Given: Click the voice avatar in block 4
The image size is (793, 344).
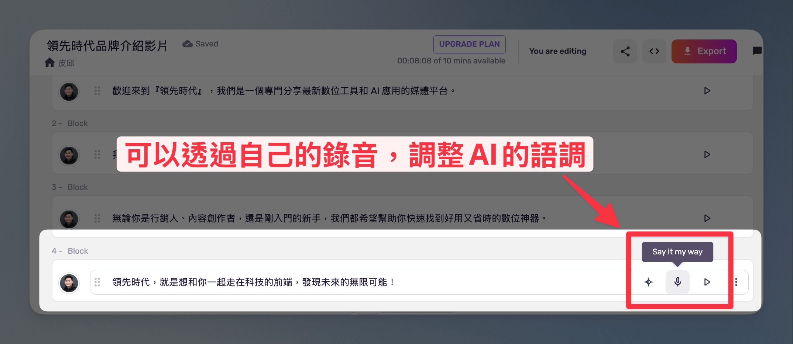Looking at the screenshot, I should click(x=69, y=283).
